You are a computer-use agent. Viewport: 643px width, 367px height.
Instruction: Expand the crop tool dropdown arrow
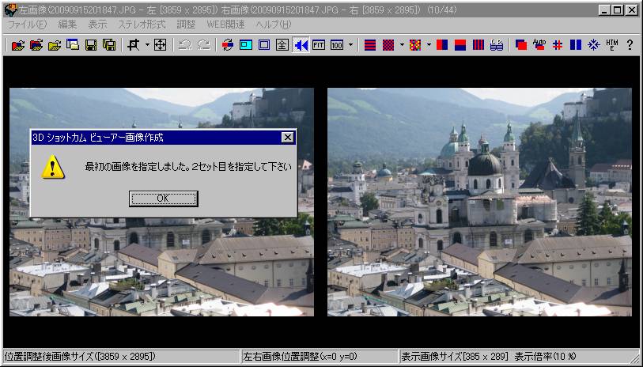[147, 45]
